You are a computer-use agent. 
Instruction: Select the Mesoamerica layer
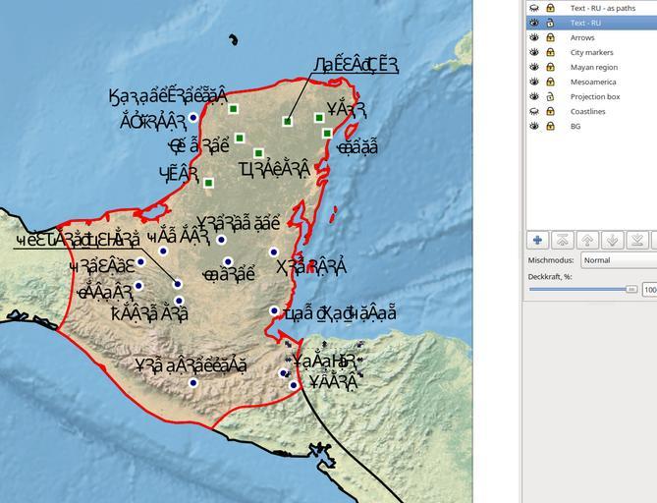coord(593,83)
